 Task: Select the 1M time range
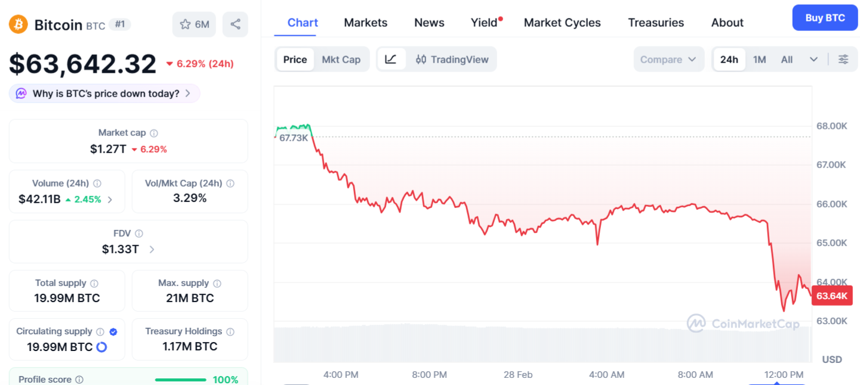click(x=759, y=59)
